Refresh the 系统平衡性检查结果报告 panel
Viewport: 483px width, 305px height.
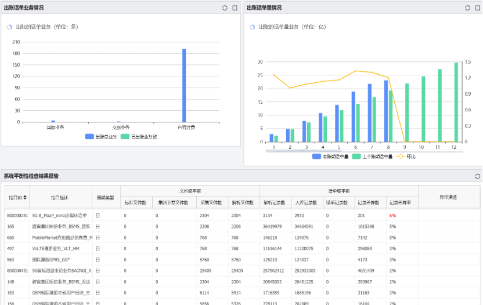(x=477, y=176)
